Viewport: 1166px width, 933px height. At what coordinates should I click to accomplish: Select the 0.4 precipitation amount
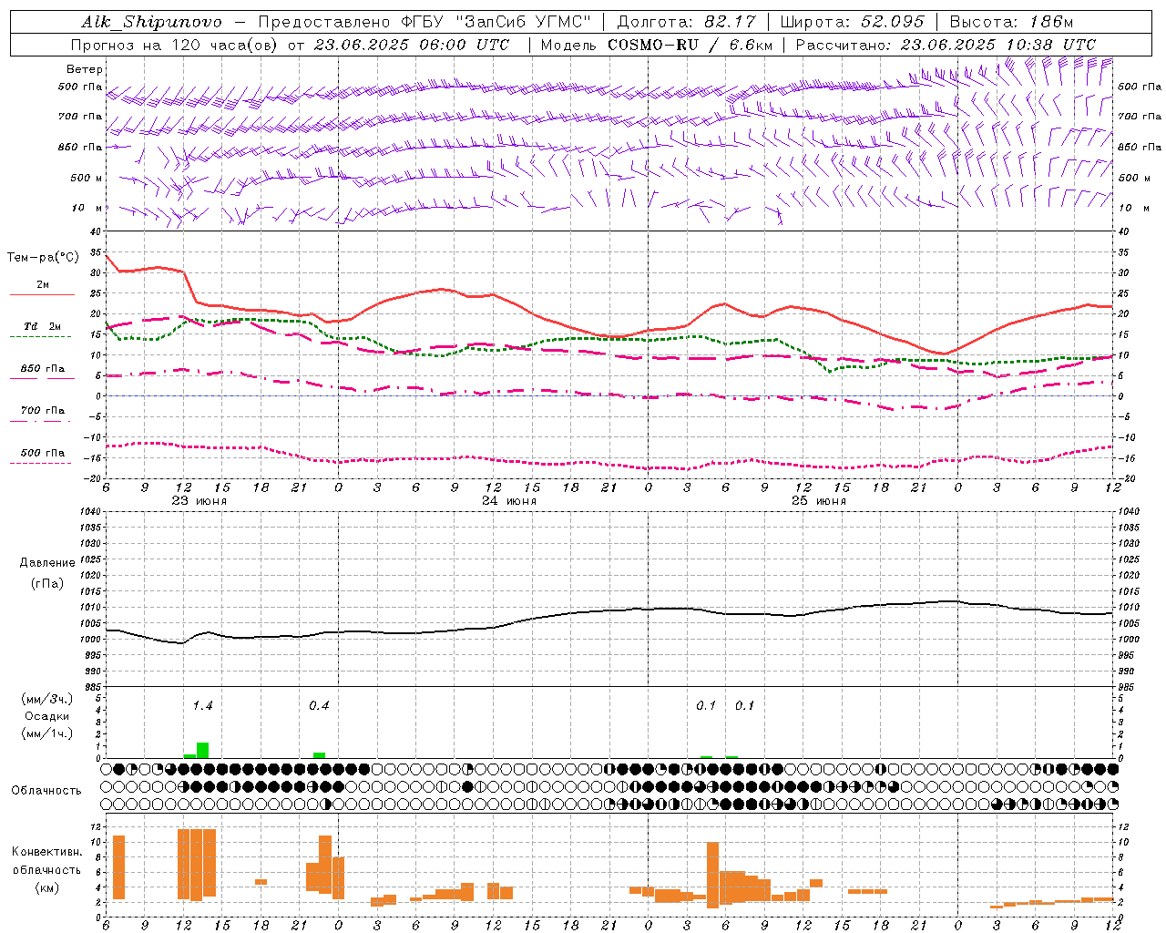coord(319,705)
